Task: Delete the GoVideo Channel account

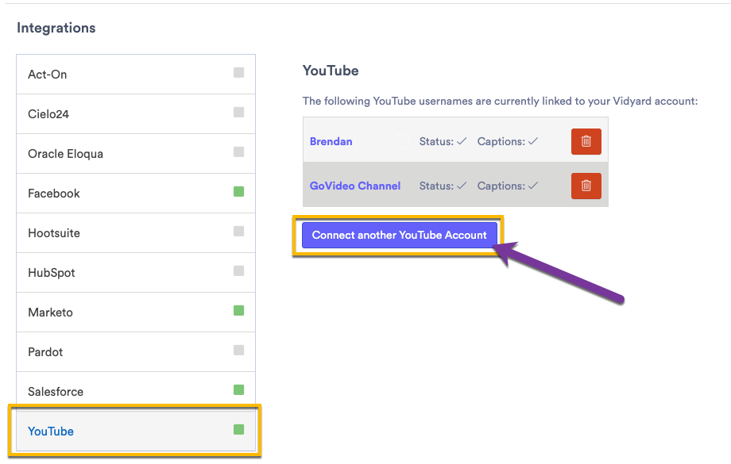Action: [x=586, y=186]
